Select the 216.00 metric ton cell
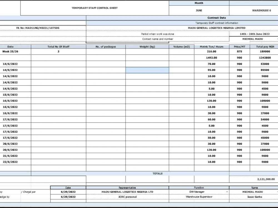This screenshot has height=208, width=278. [212, 52]
